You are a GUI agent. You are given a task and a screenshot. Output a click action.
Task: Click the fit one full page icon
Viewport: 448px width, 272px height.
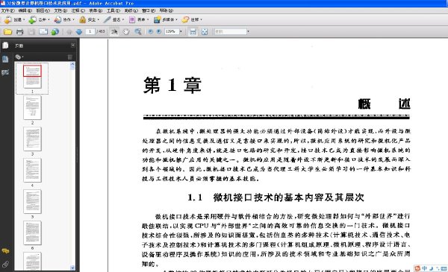click(205, 31)
